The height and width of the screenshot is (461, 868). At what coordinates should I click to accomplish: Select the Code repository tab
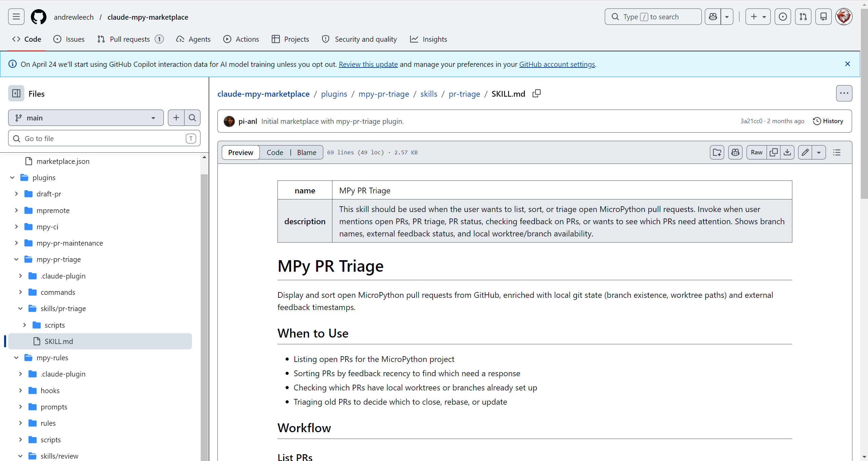27,39
